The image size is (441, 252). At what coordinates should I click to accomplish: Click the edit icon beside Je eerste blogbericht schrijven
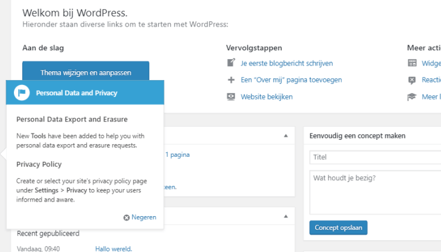[x=231, y=62]
